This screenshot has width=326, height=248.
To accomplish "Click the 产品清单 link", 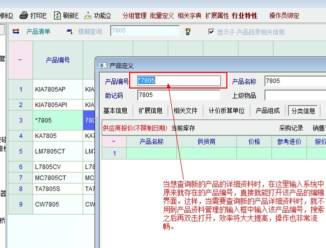I will tap(39, 31).
